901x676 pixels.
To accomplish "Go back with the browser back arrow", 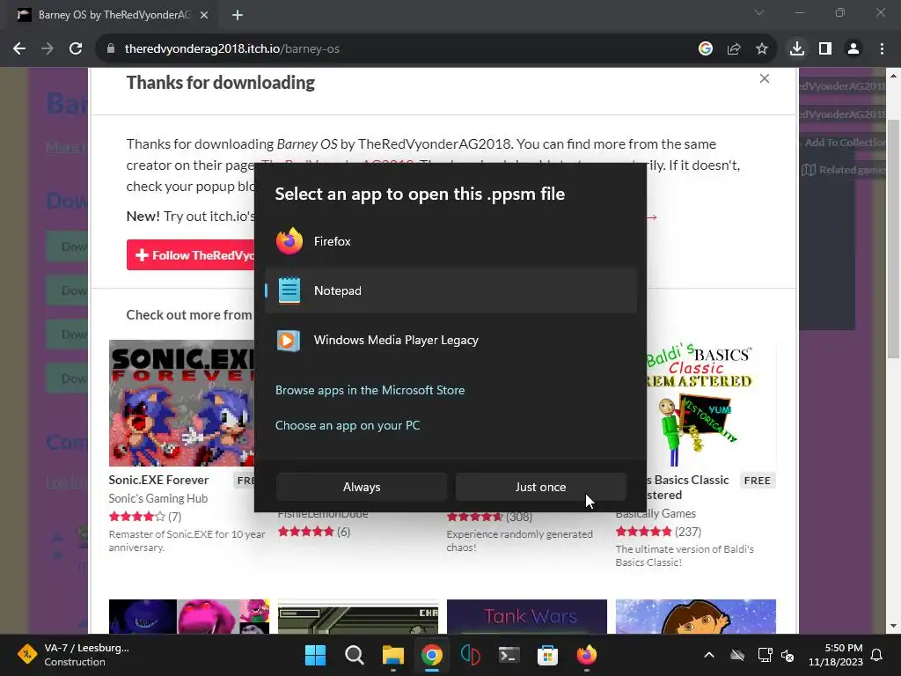I will tap(19, 49).
